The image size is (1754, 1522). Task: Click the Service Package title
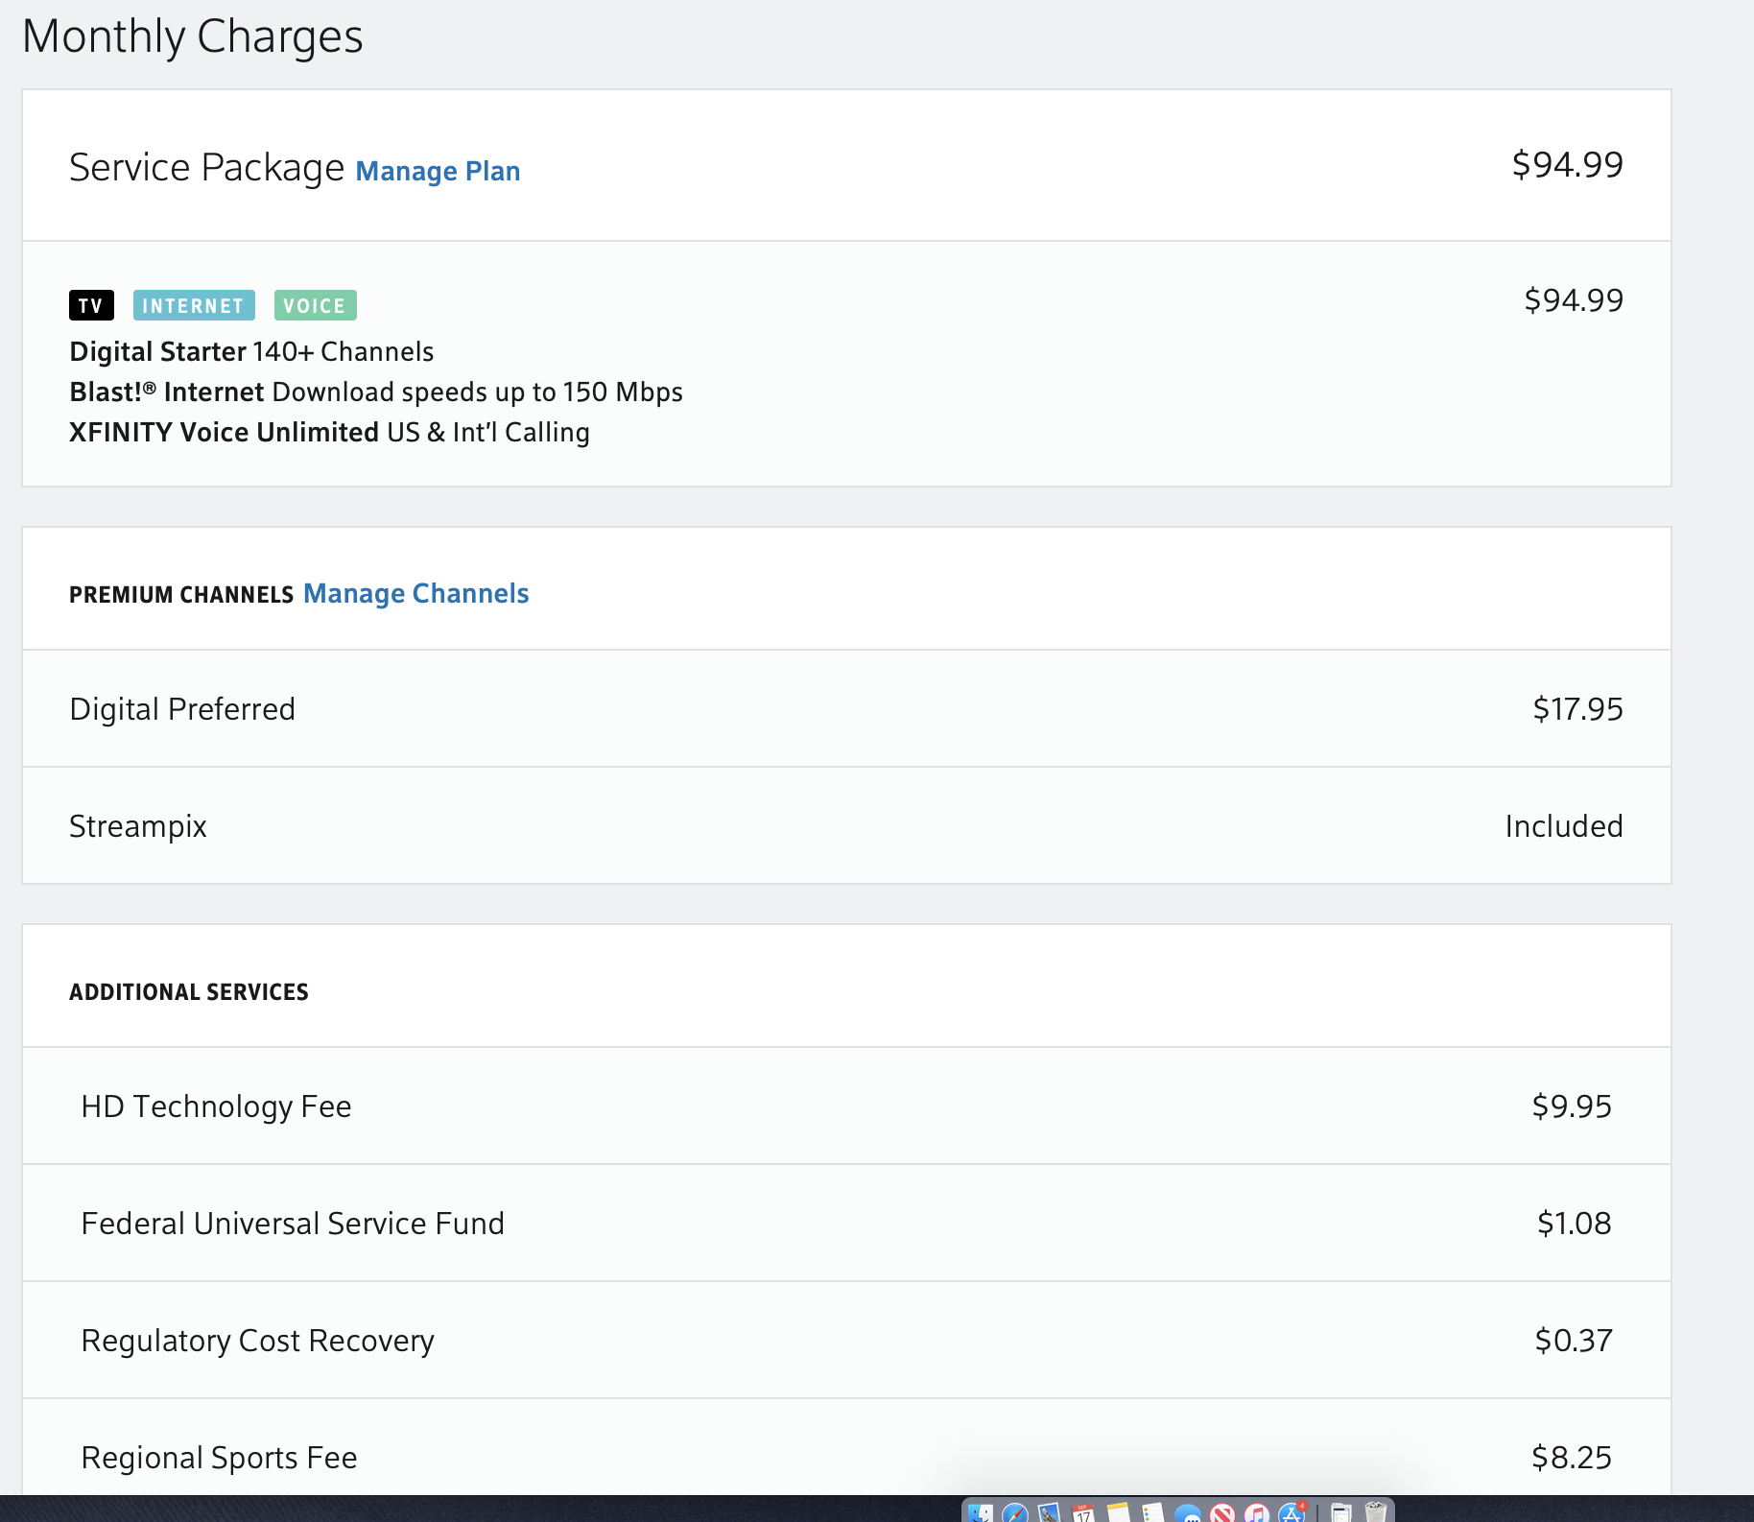tap(206, 167)
